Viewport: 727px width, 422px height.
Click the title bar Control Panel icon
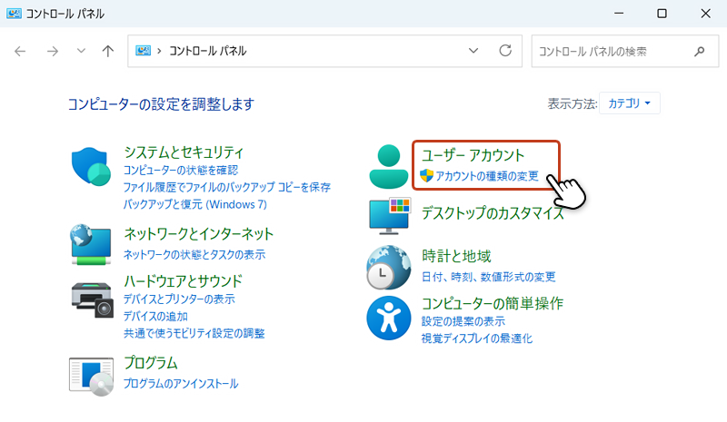point(14,14)
